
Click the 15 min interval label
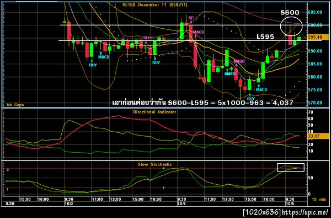319,199
